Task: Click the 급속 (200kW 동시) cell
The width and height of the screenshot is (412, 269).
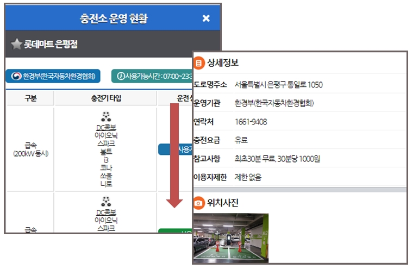Action: pos(31,149)
